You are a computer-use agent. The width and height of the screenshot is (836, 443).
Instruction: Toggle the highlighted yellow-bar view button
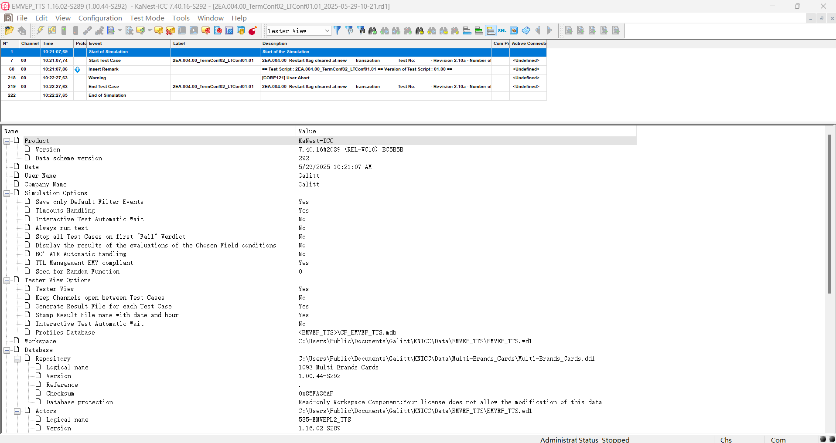click(491, 30)
